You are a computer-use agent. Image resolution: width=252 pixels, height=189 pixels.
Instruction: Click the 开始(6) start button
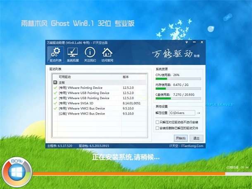coord(181,138)
